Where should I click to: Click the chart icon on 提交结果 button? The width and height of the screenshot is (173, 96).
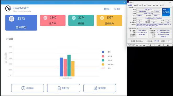pyautogui.click(x=96, y=88)
